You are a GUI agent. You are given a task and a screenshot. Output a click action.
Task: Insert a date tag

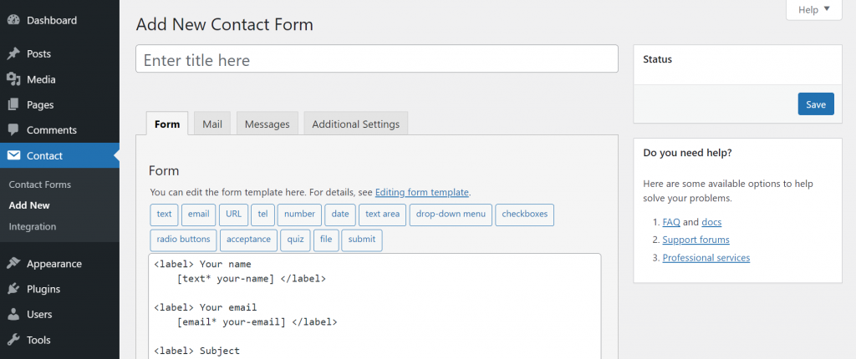coord(340,215)
